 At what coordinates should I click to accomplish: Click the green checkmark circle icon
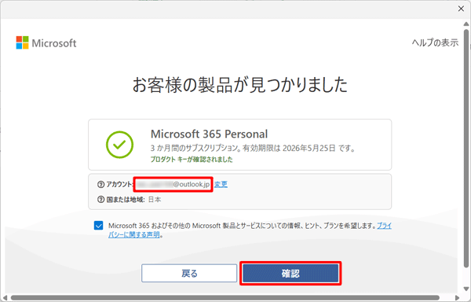[119, 145]
